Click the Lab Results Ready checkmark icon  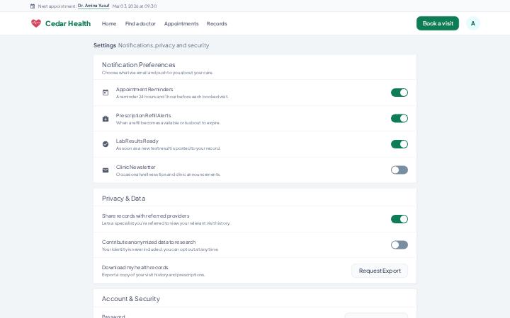(106, 144)
